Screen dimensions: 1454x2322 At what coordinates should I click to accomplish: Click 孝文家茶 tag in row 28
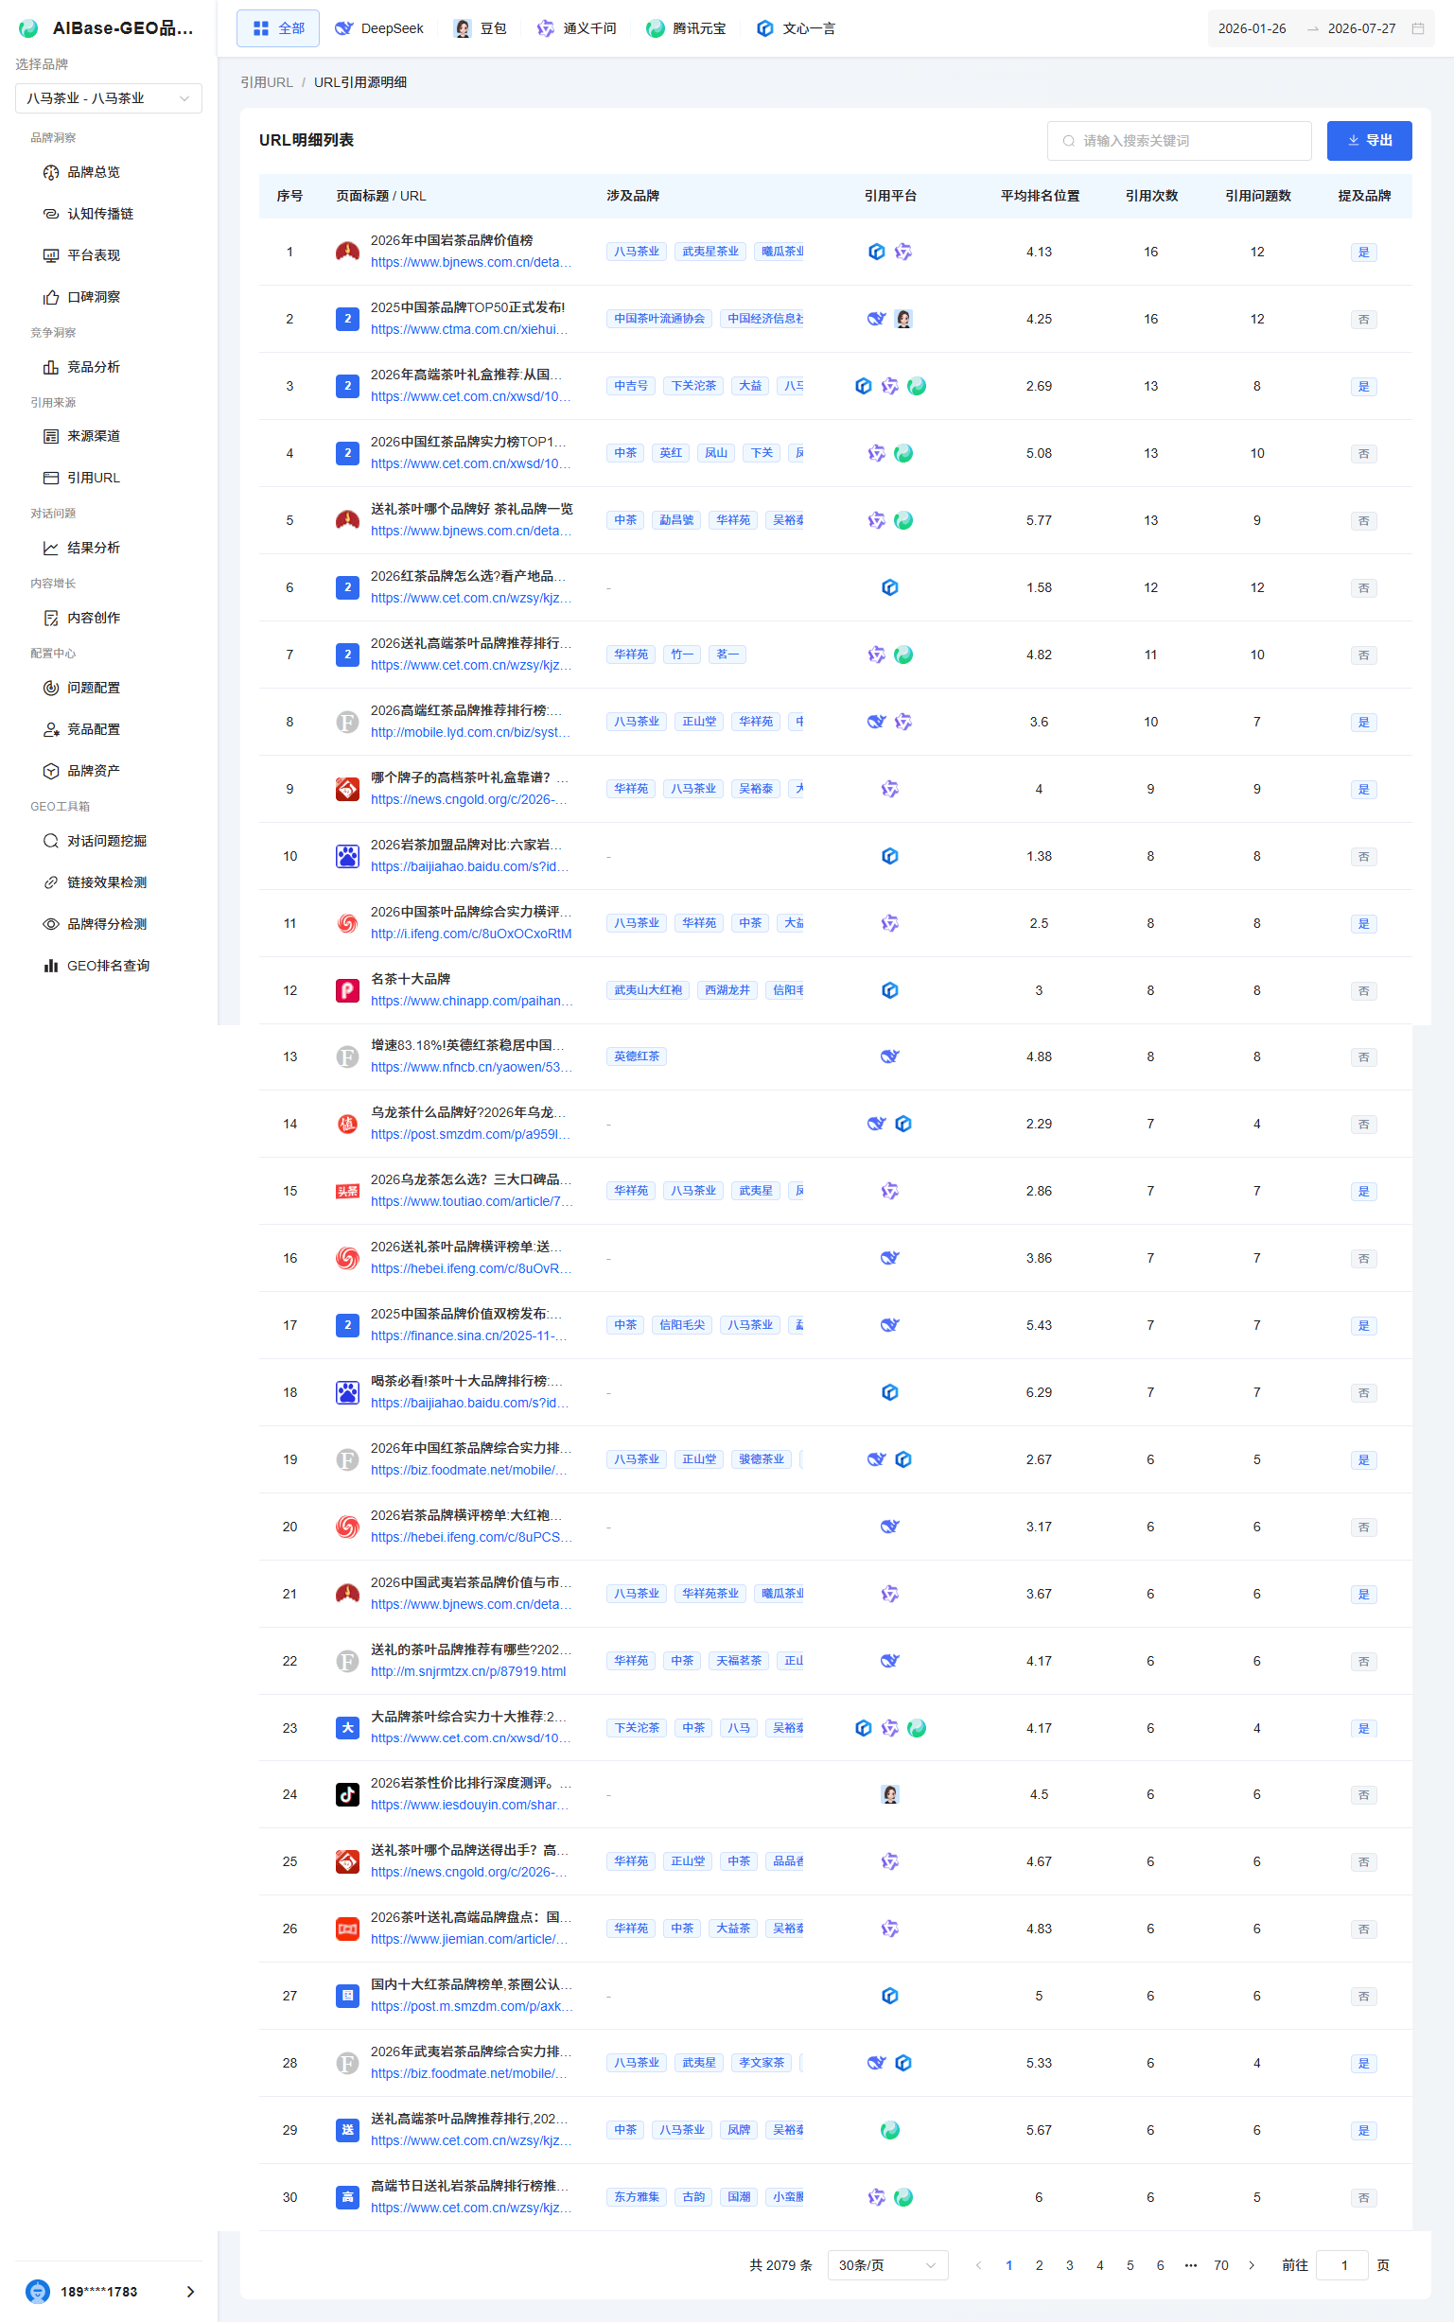762,2063
